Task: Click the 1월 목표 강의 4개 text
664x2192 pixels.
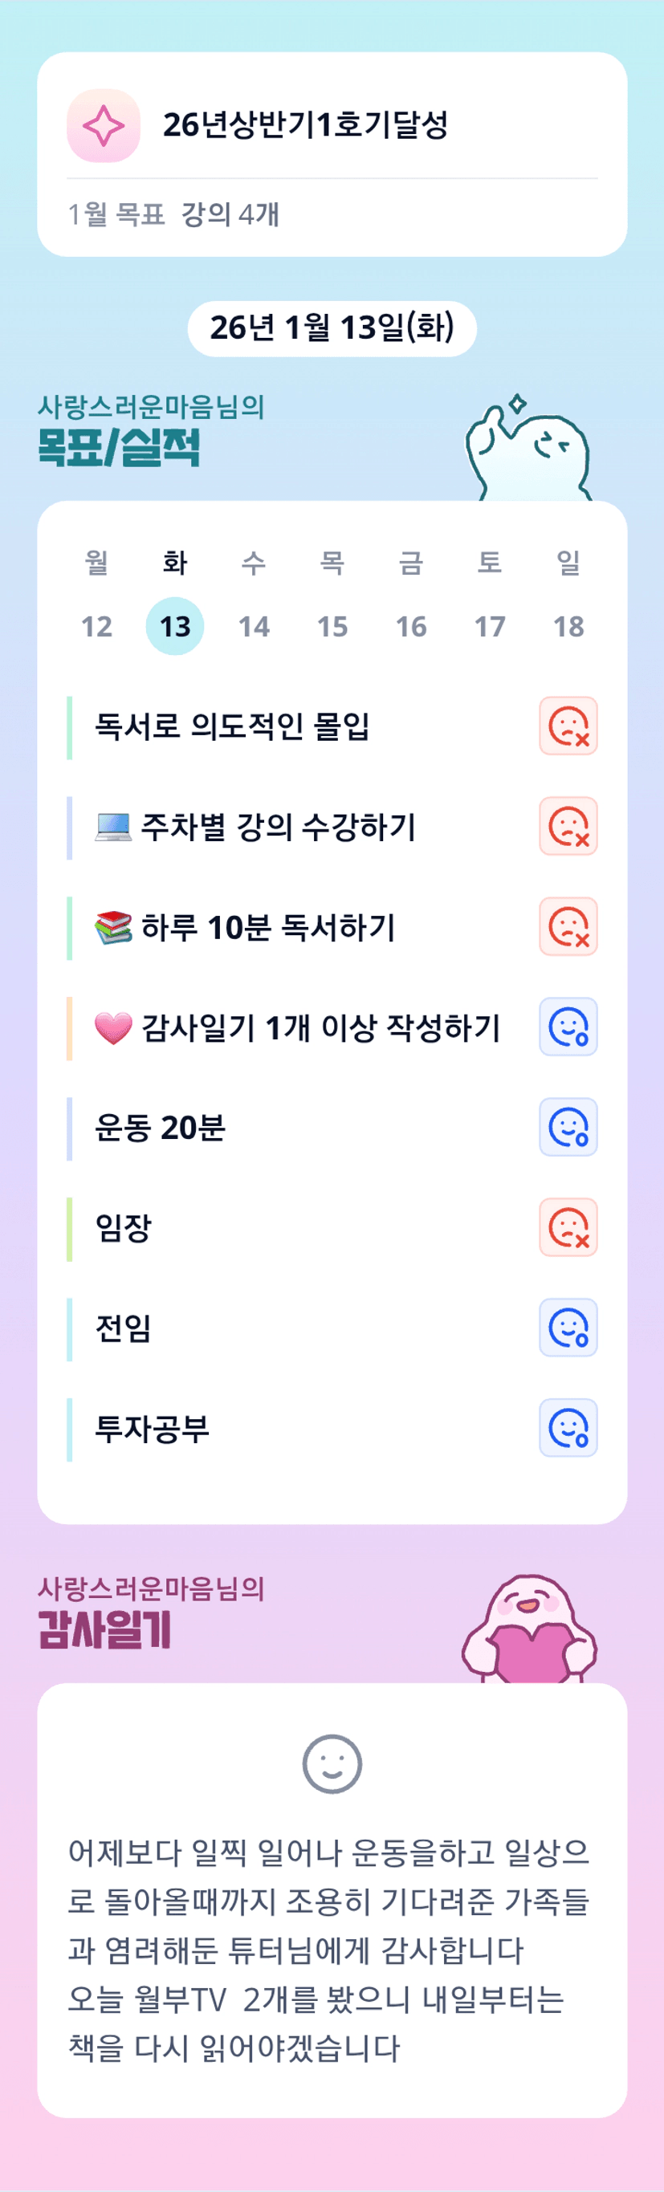Action: (173, 214)
